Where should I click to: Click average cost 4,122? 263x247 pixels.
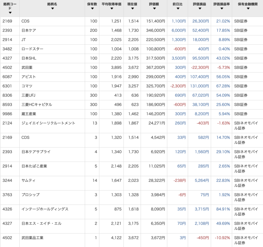[x=116, y=238]
